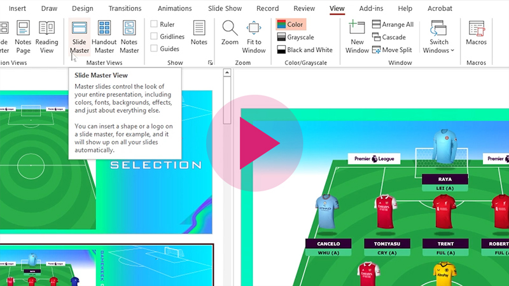Click the Cascade windows button
Viewport: 509px width, 286px height.
tap(388, 37)
